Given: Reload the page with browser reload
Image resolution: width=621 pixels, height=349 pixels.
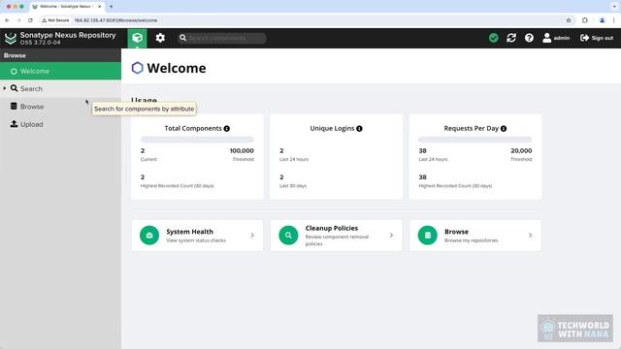Looking at the screenshot, I should (x=30, y=20).
